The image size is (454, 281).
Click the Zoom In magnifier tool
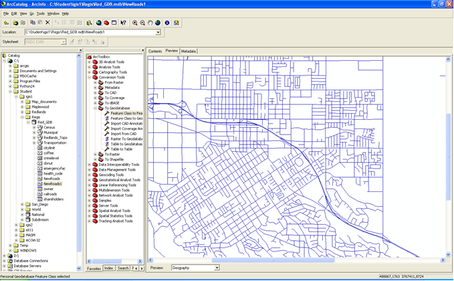pyautogui.click(x=134, y=23)
